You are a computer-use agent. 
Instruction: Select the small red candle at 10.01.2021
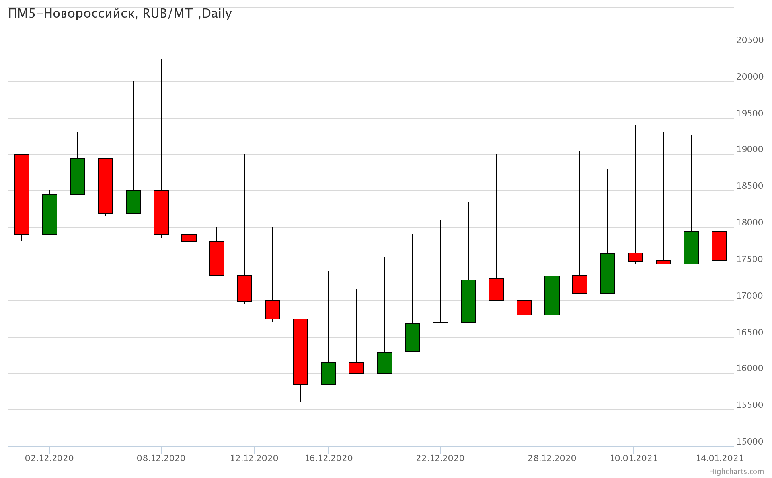[x=636, y=257]
